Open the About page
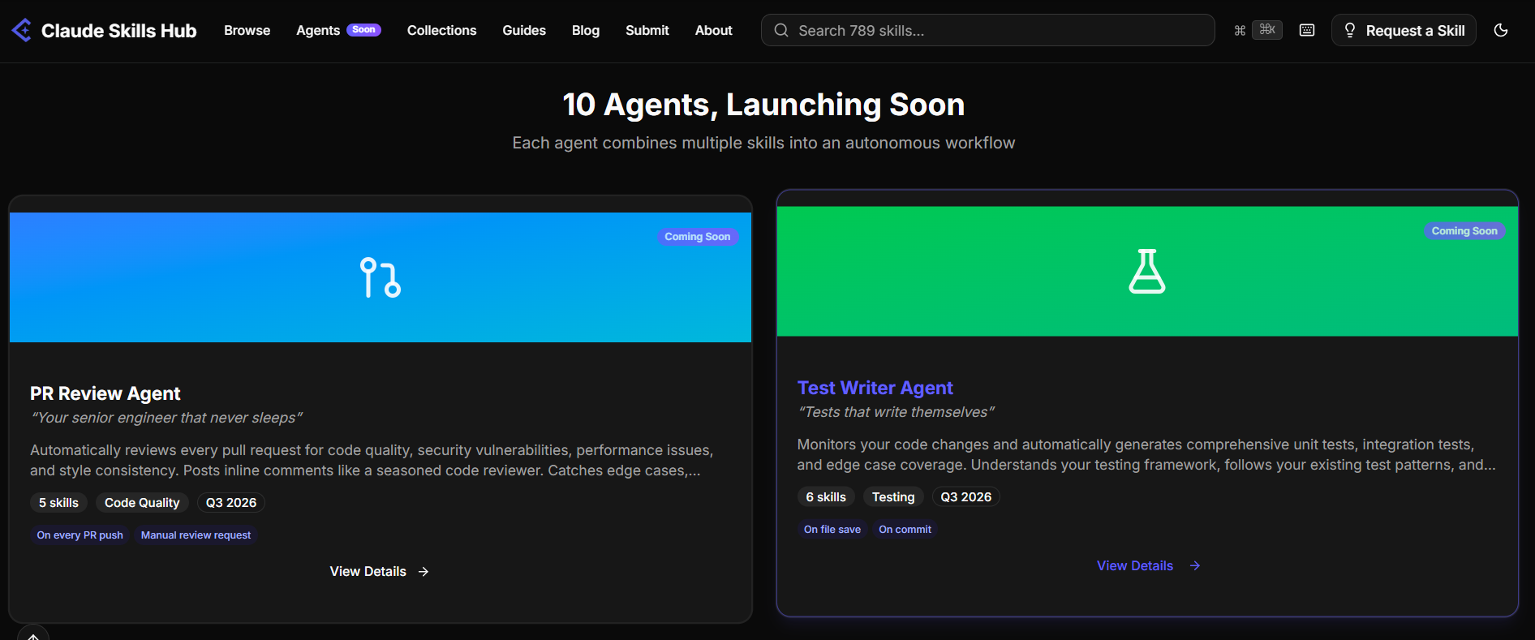1535x640 pixels. coord(714,30)
